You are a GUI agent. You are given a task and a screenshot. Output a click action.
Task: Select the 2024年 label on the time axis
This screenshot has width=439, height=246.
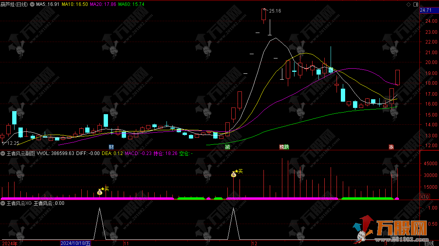[9, 243]
